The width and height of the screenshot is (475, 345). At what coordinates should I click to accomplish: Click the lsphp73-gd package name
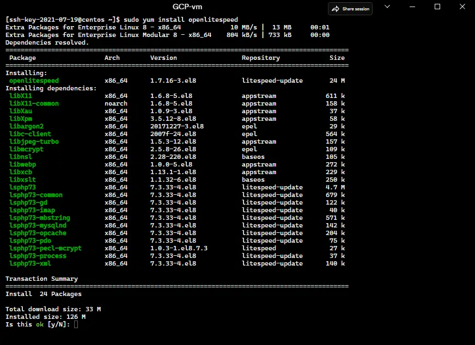pos(28,202)
